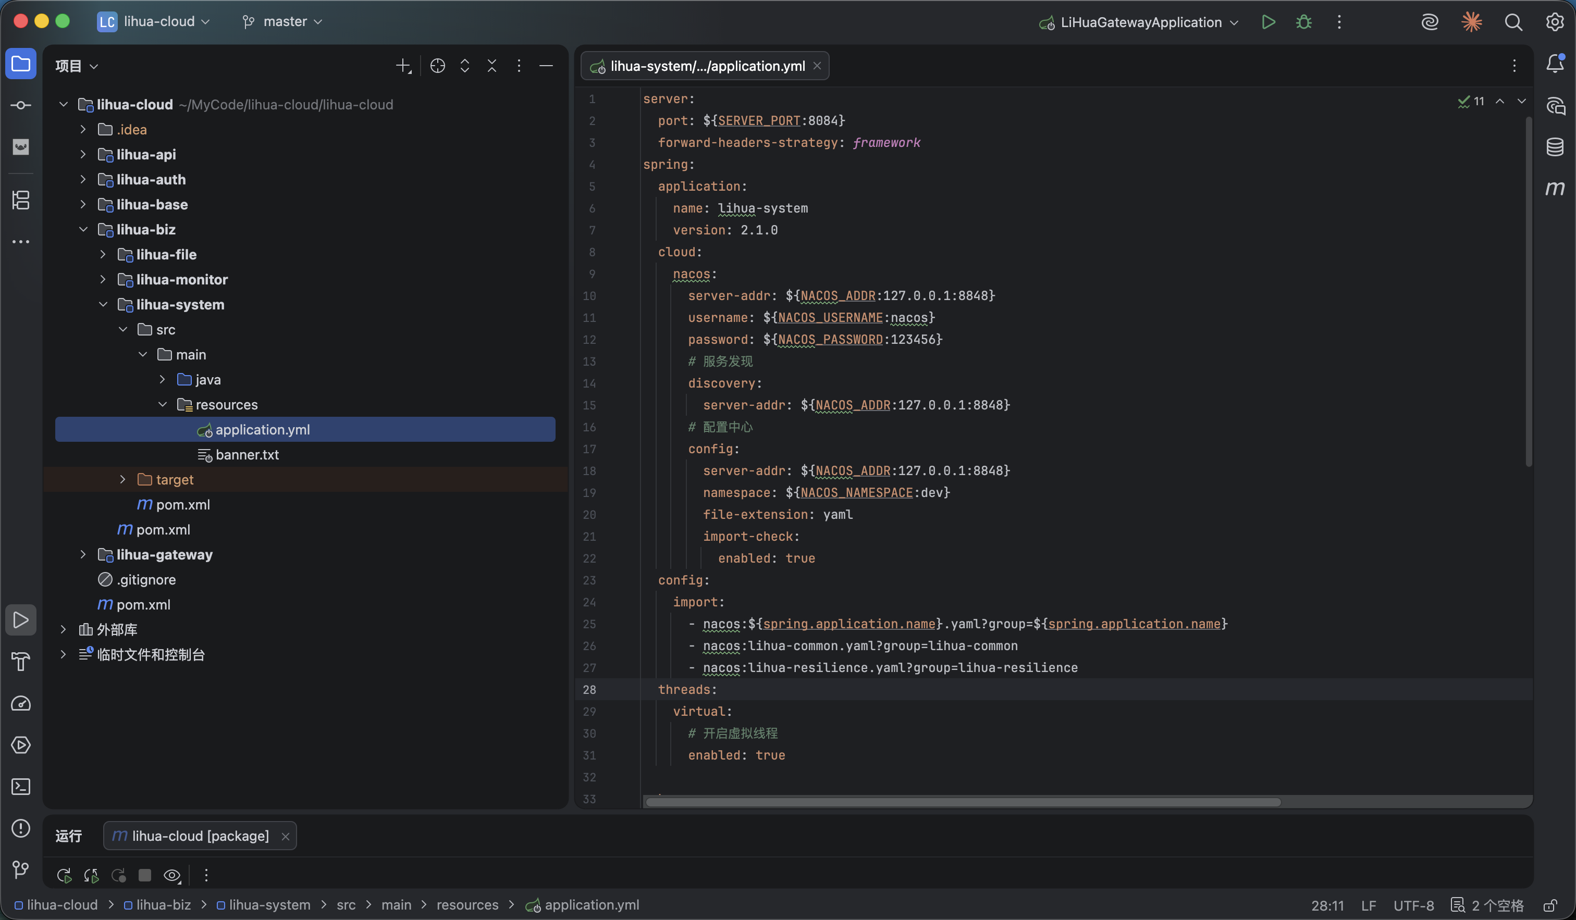Screen dimensions: 1576x920
Task: Open project panel options menu
Action: coord(519,66)
